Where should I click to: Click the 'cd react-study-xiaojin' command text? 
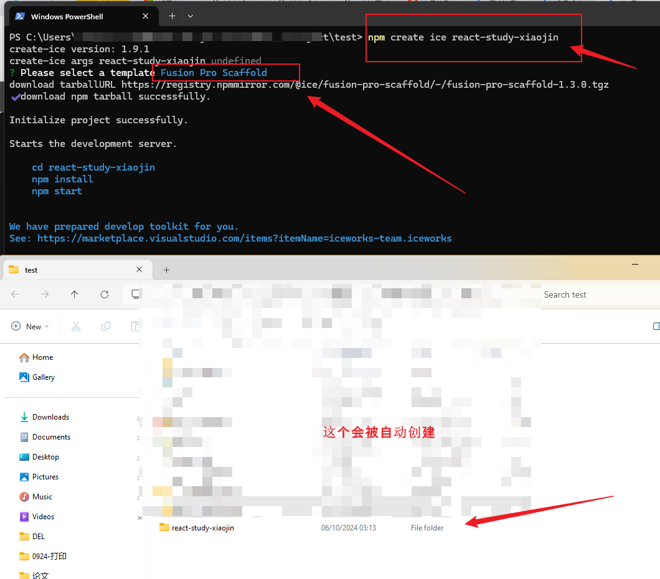(x=93, y=167)
